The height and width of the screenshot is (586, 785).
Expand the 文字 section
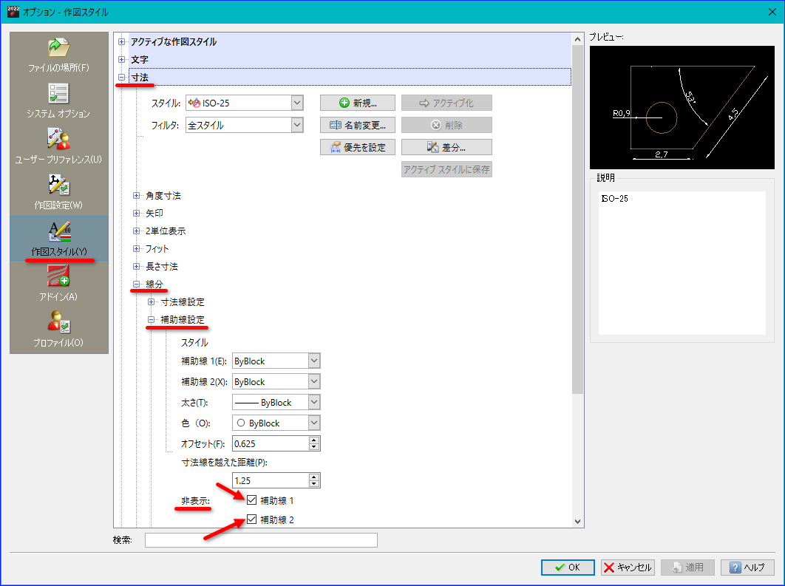click(122, 59)
